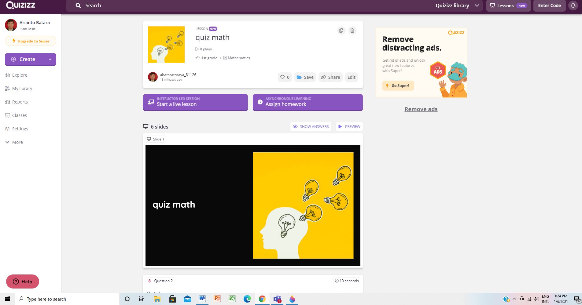This screenshot has height=305, width=582.
Task: Click the 10 seconds timer label
Action: pos(347,281)
